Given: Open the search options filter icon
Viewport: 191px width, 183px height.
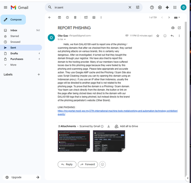Looking at the screenshot, I should [x=138, y=7].
